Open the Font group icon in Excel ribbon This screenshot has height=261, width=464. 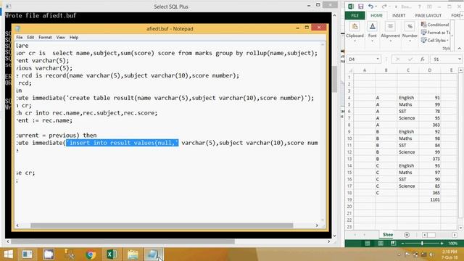click(x=372, y=27)
